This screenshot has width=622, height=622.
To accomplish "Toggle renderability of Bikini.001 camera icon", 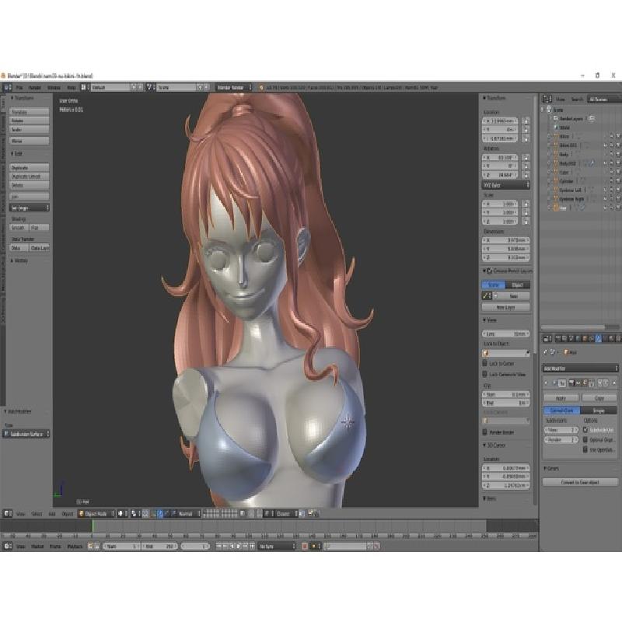I will 618,145.
